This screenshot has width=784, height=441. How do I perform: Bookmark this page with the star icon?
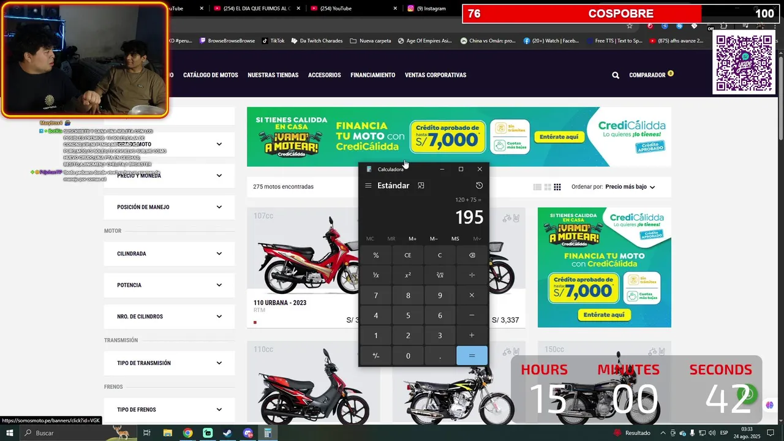[629, 26]
